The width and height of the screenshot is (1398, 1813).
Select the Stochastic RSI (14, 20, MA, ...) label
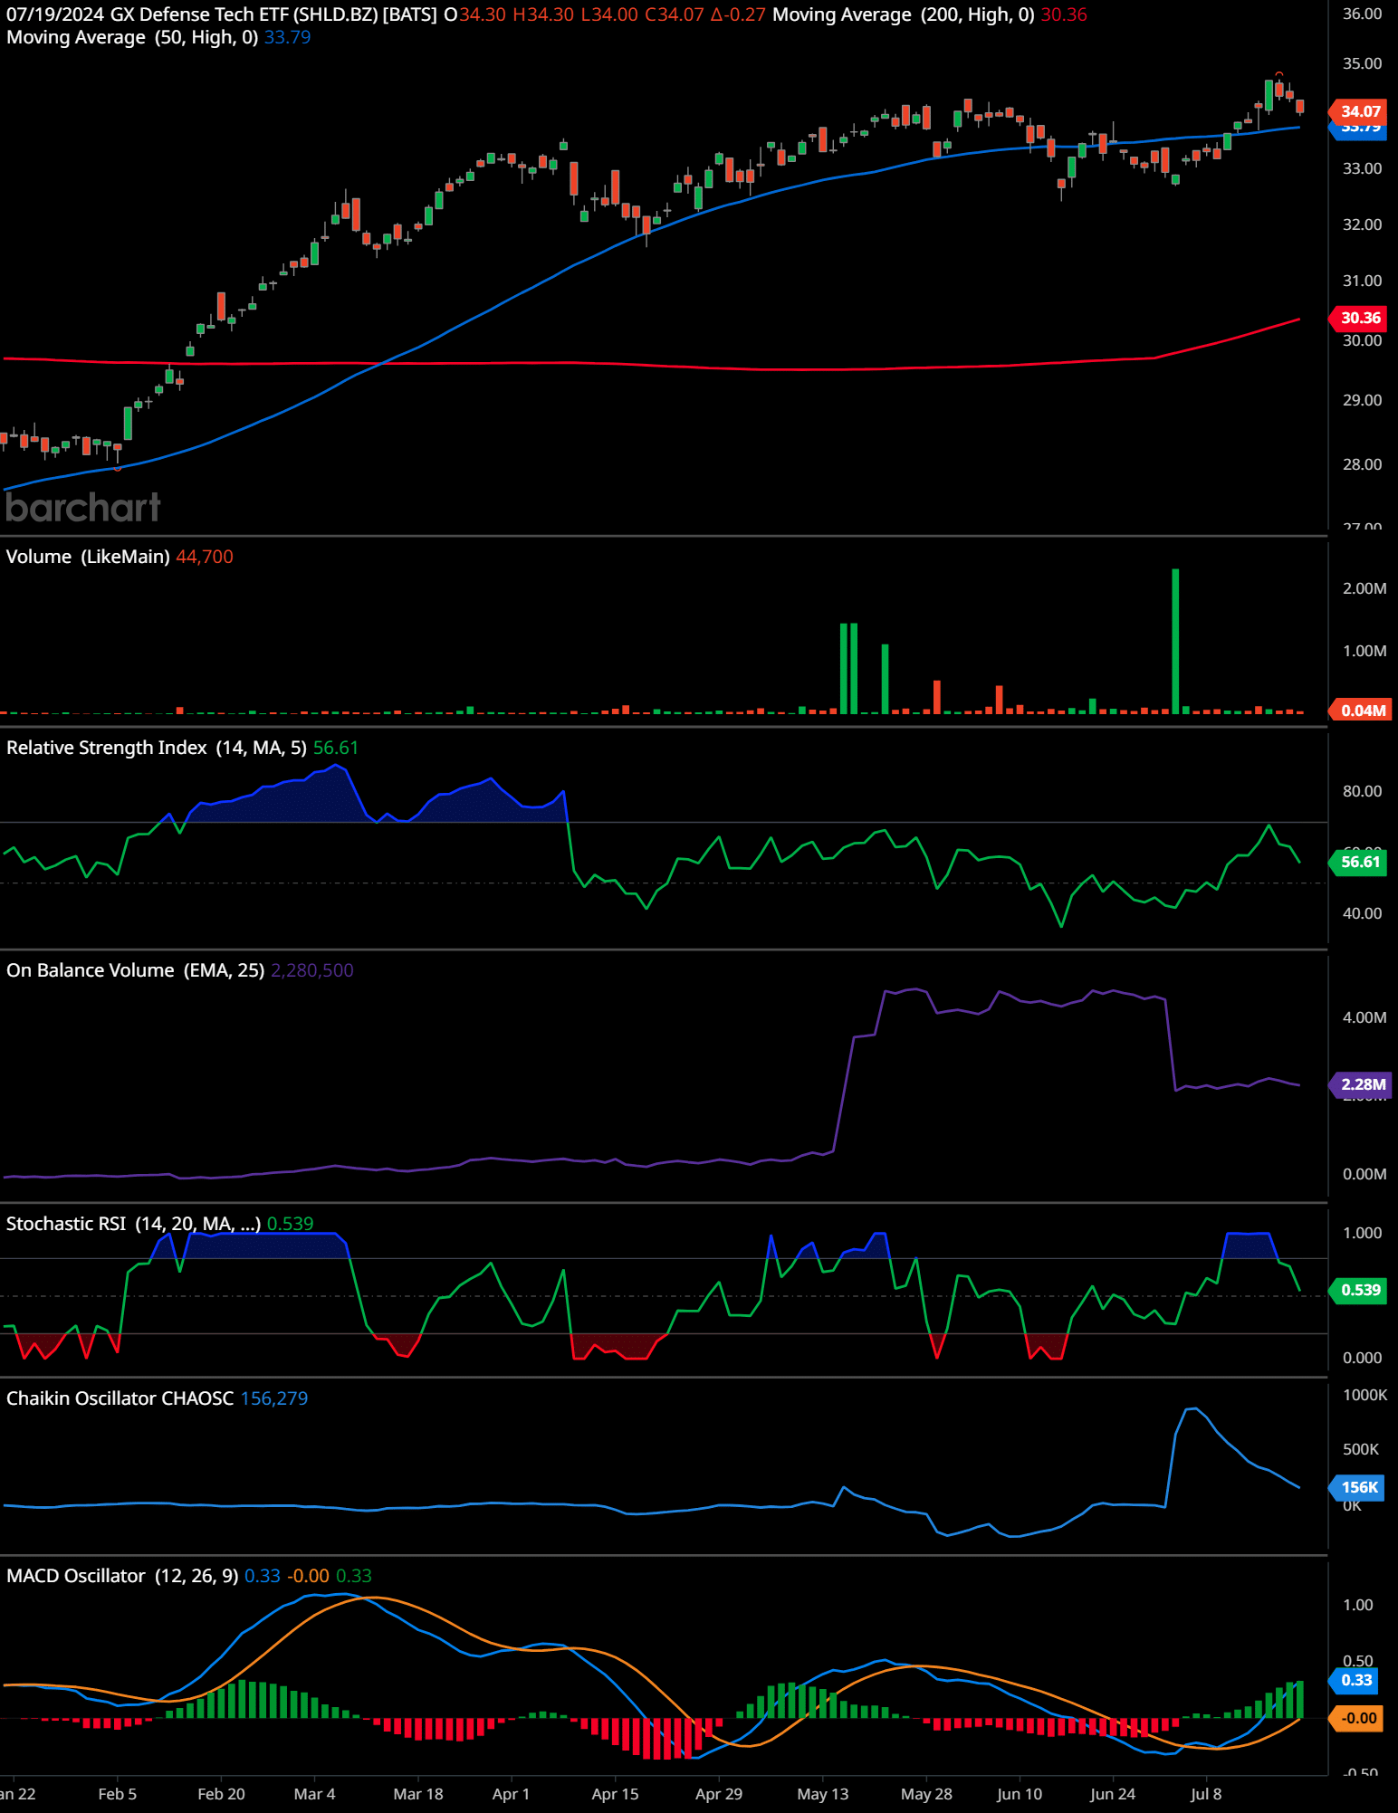(133, 1224)
